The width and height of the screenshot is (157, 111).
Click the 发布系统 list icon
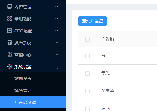[x=10, y=42]
